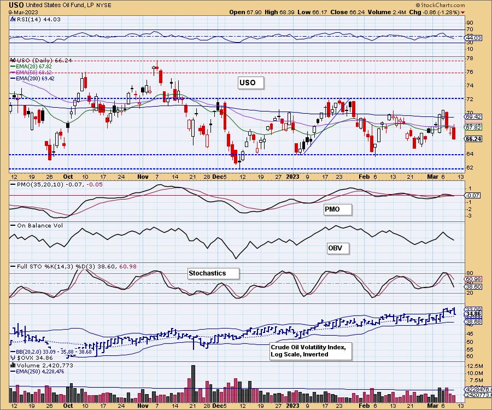Click the 69.42 tag on price axis

[x=473, y=116]
